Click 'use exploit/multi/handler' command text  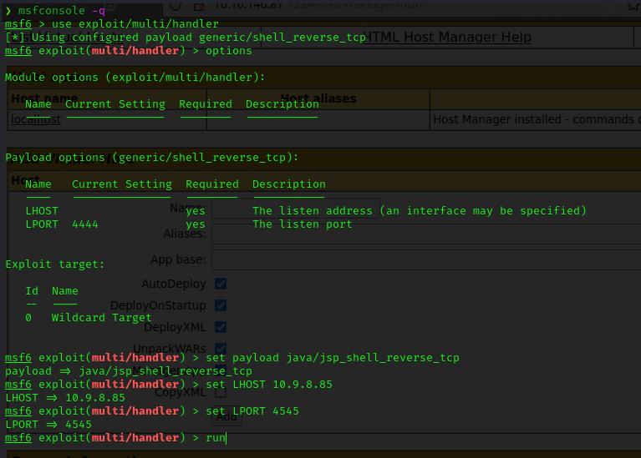point(135,23)
